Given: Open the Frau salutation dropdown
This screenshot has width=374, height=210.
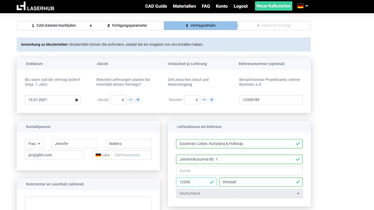Looking at the screenshot, I should click(x=34, y=144).
